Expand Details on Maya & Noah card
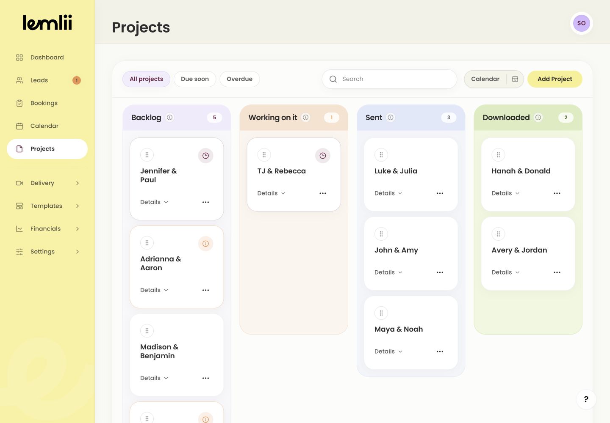The image size is (610, 423). [388, 352]
